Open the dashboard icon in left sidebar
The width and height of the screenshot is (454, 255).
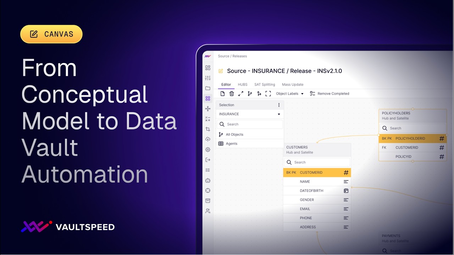(208, 68)
